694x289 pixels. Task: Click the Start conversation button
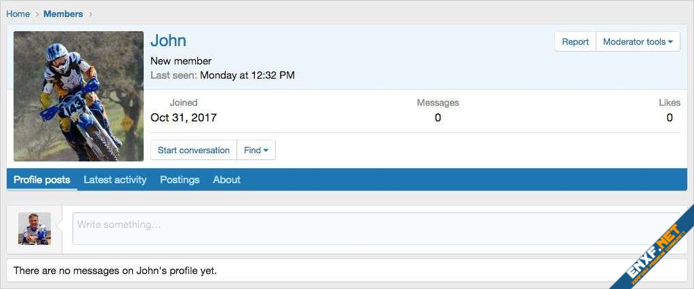194,150
